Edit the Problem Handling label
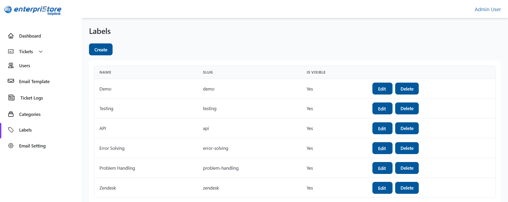This screenshot has width=508, height=202. [x=382, y=168]
